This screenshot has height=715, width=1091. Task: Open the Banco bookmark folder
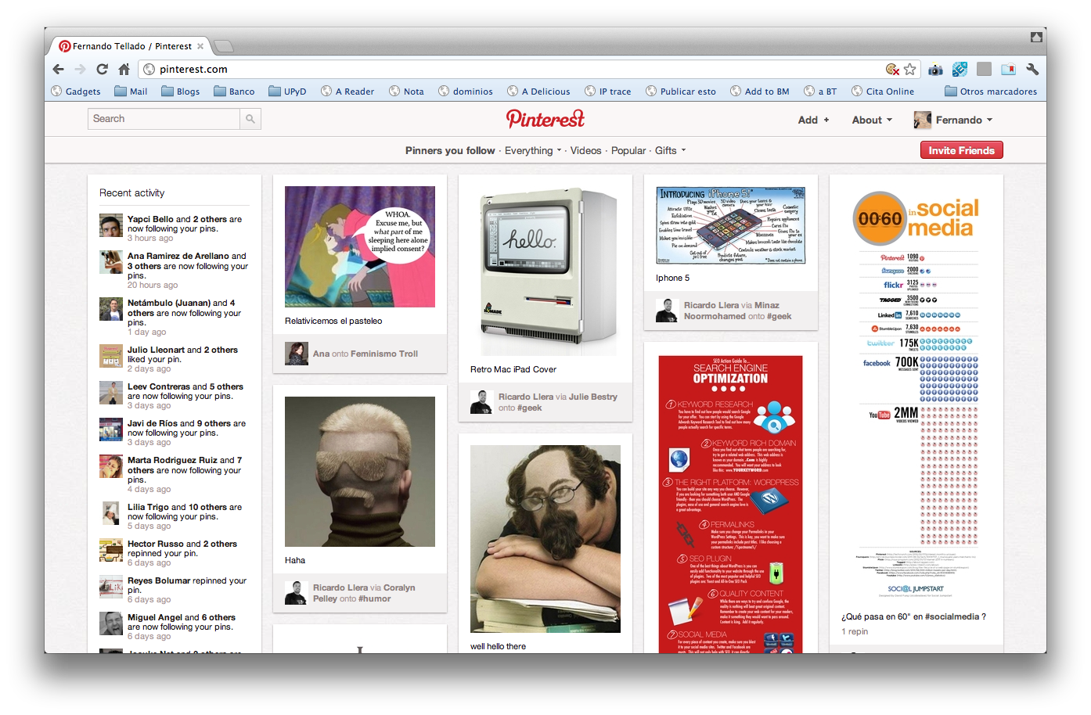(234, 92)
